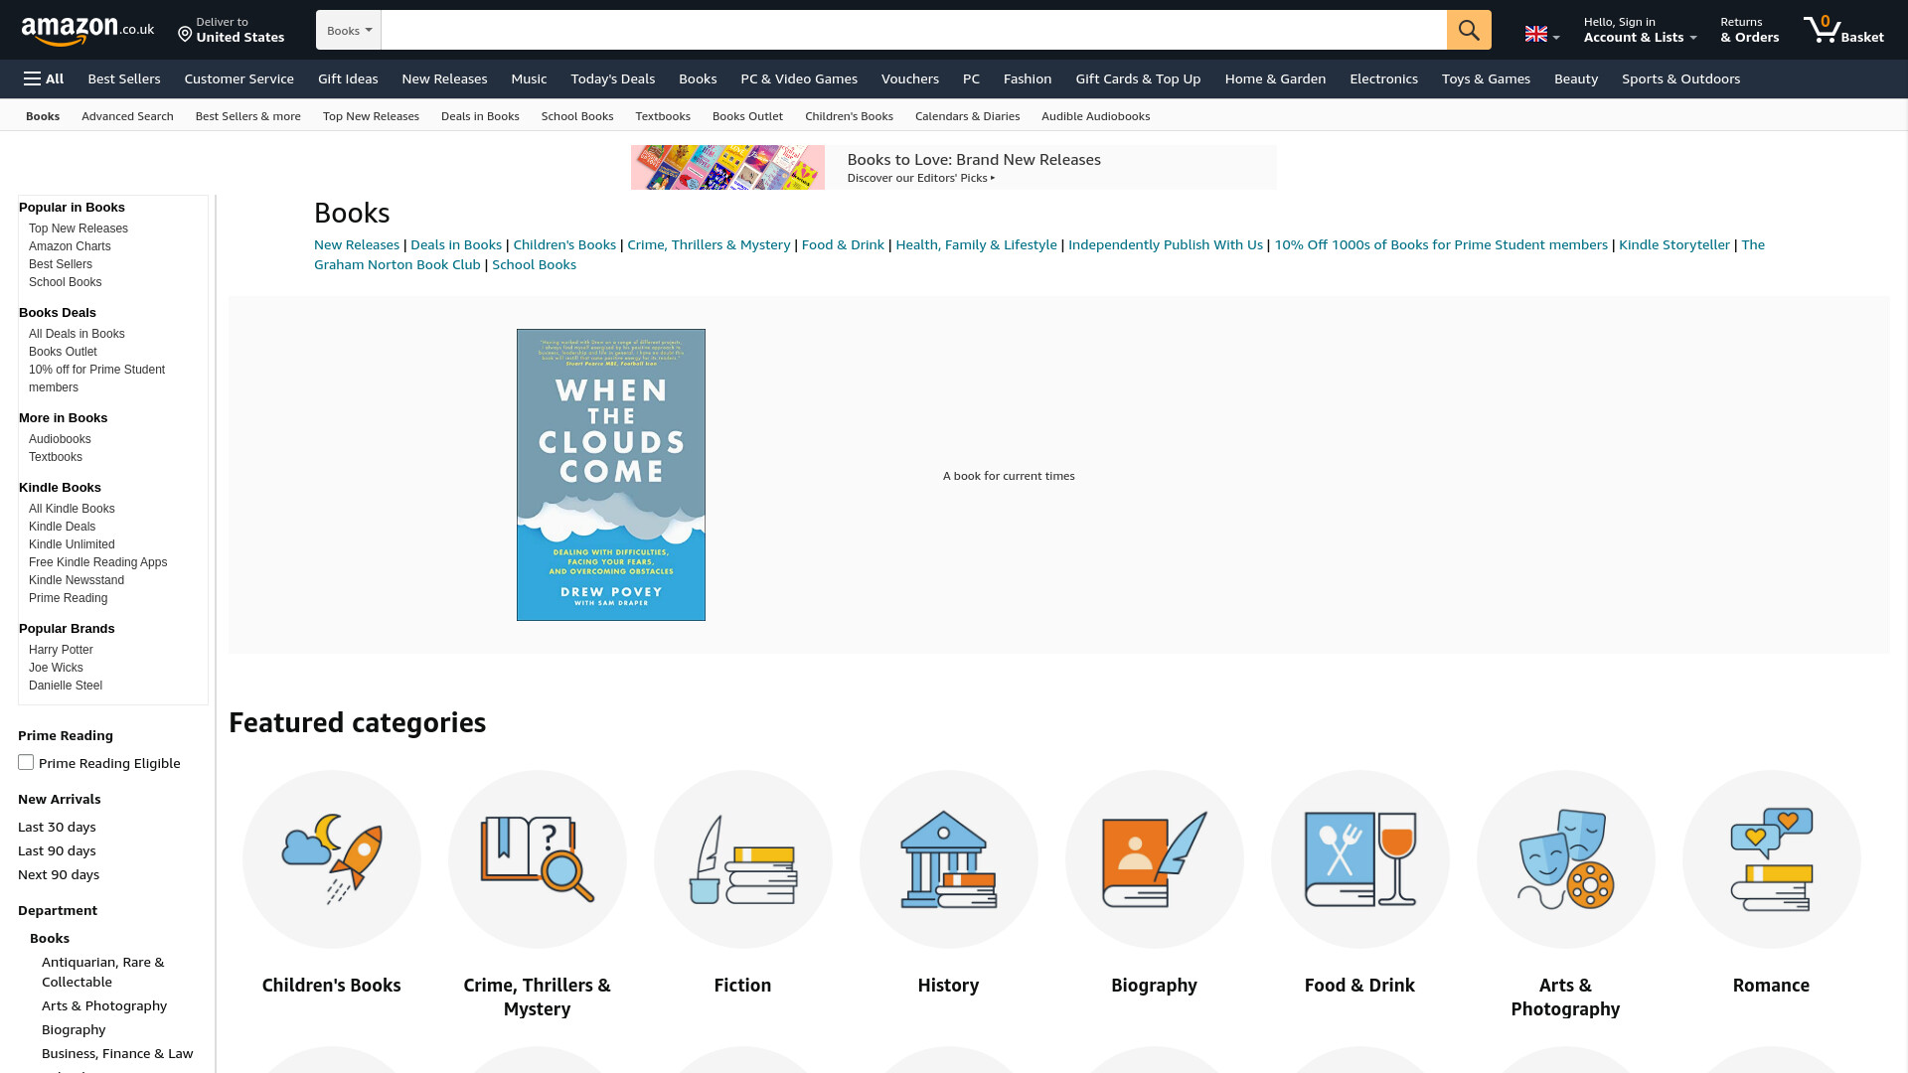Click the Deliver to United States location pin
Screen dimensions: 1908x1073
click(185, 35)
